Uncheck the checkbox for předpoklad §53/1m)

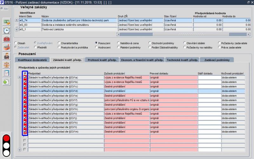coord(25,131)
